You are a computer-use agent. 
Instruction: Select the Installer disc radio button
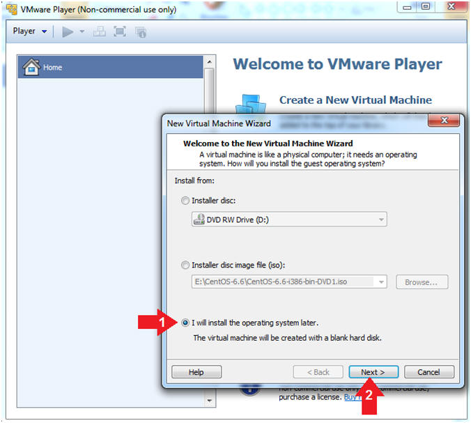(185, 201)
